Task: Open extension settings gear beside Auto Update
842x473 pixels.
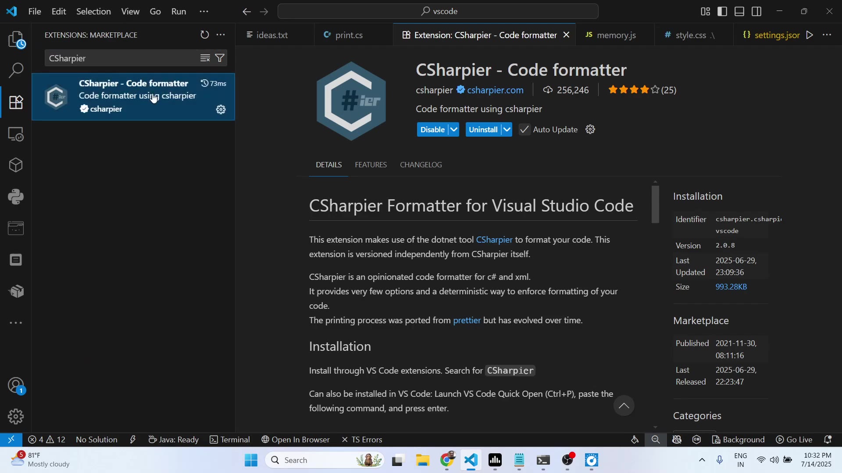Action: [x=591, y=130]
